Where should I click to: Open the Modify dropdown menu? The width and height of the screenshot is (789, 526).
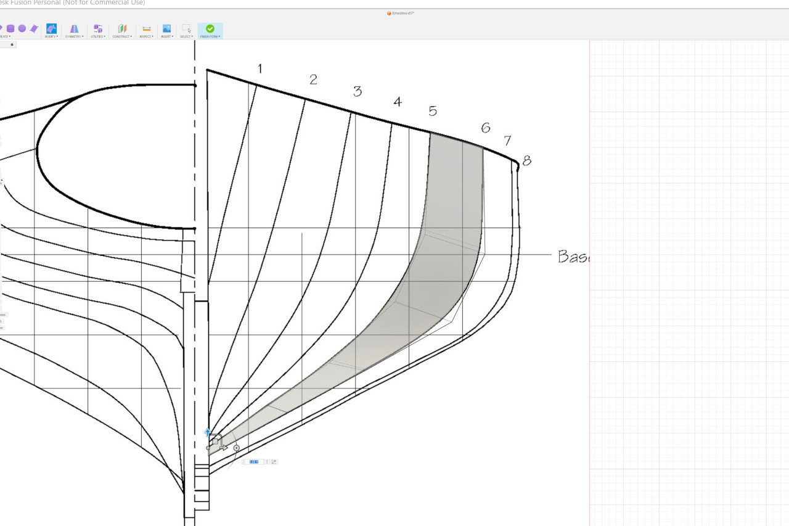51,36
